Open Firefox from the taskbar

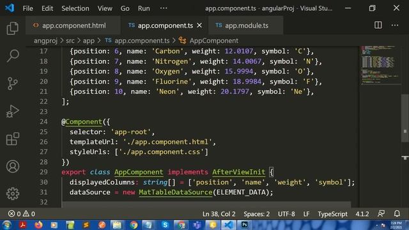click(38, 225)
